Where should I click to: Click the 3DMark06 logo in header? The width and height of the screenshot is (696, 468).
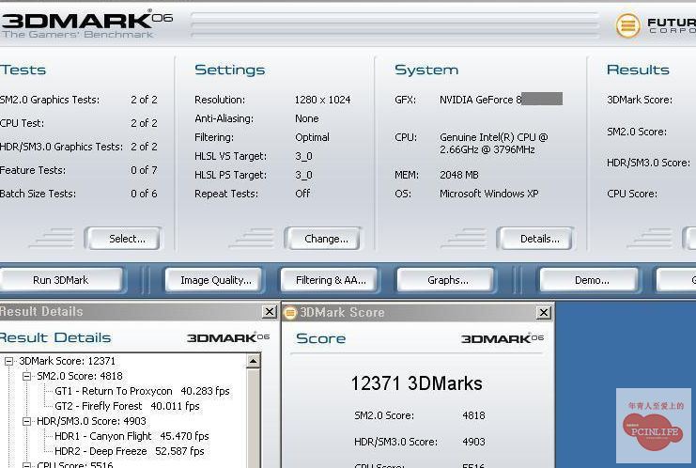(x=77, y=21)
